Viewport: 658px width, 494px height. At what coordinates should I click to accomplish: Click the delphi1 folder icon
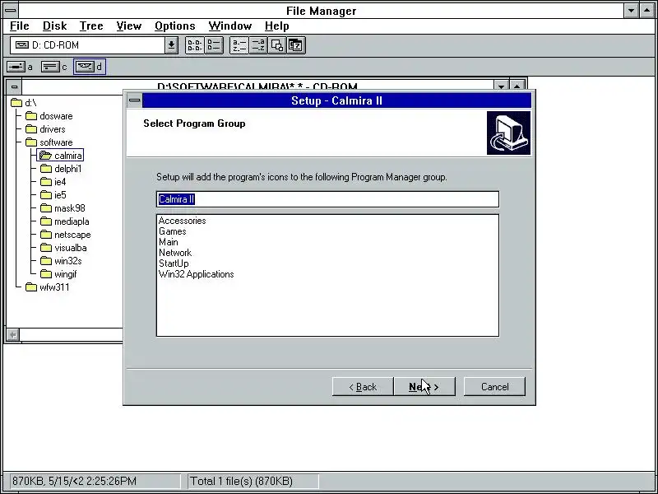[46, 169]
